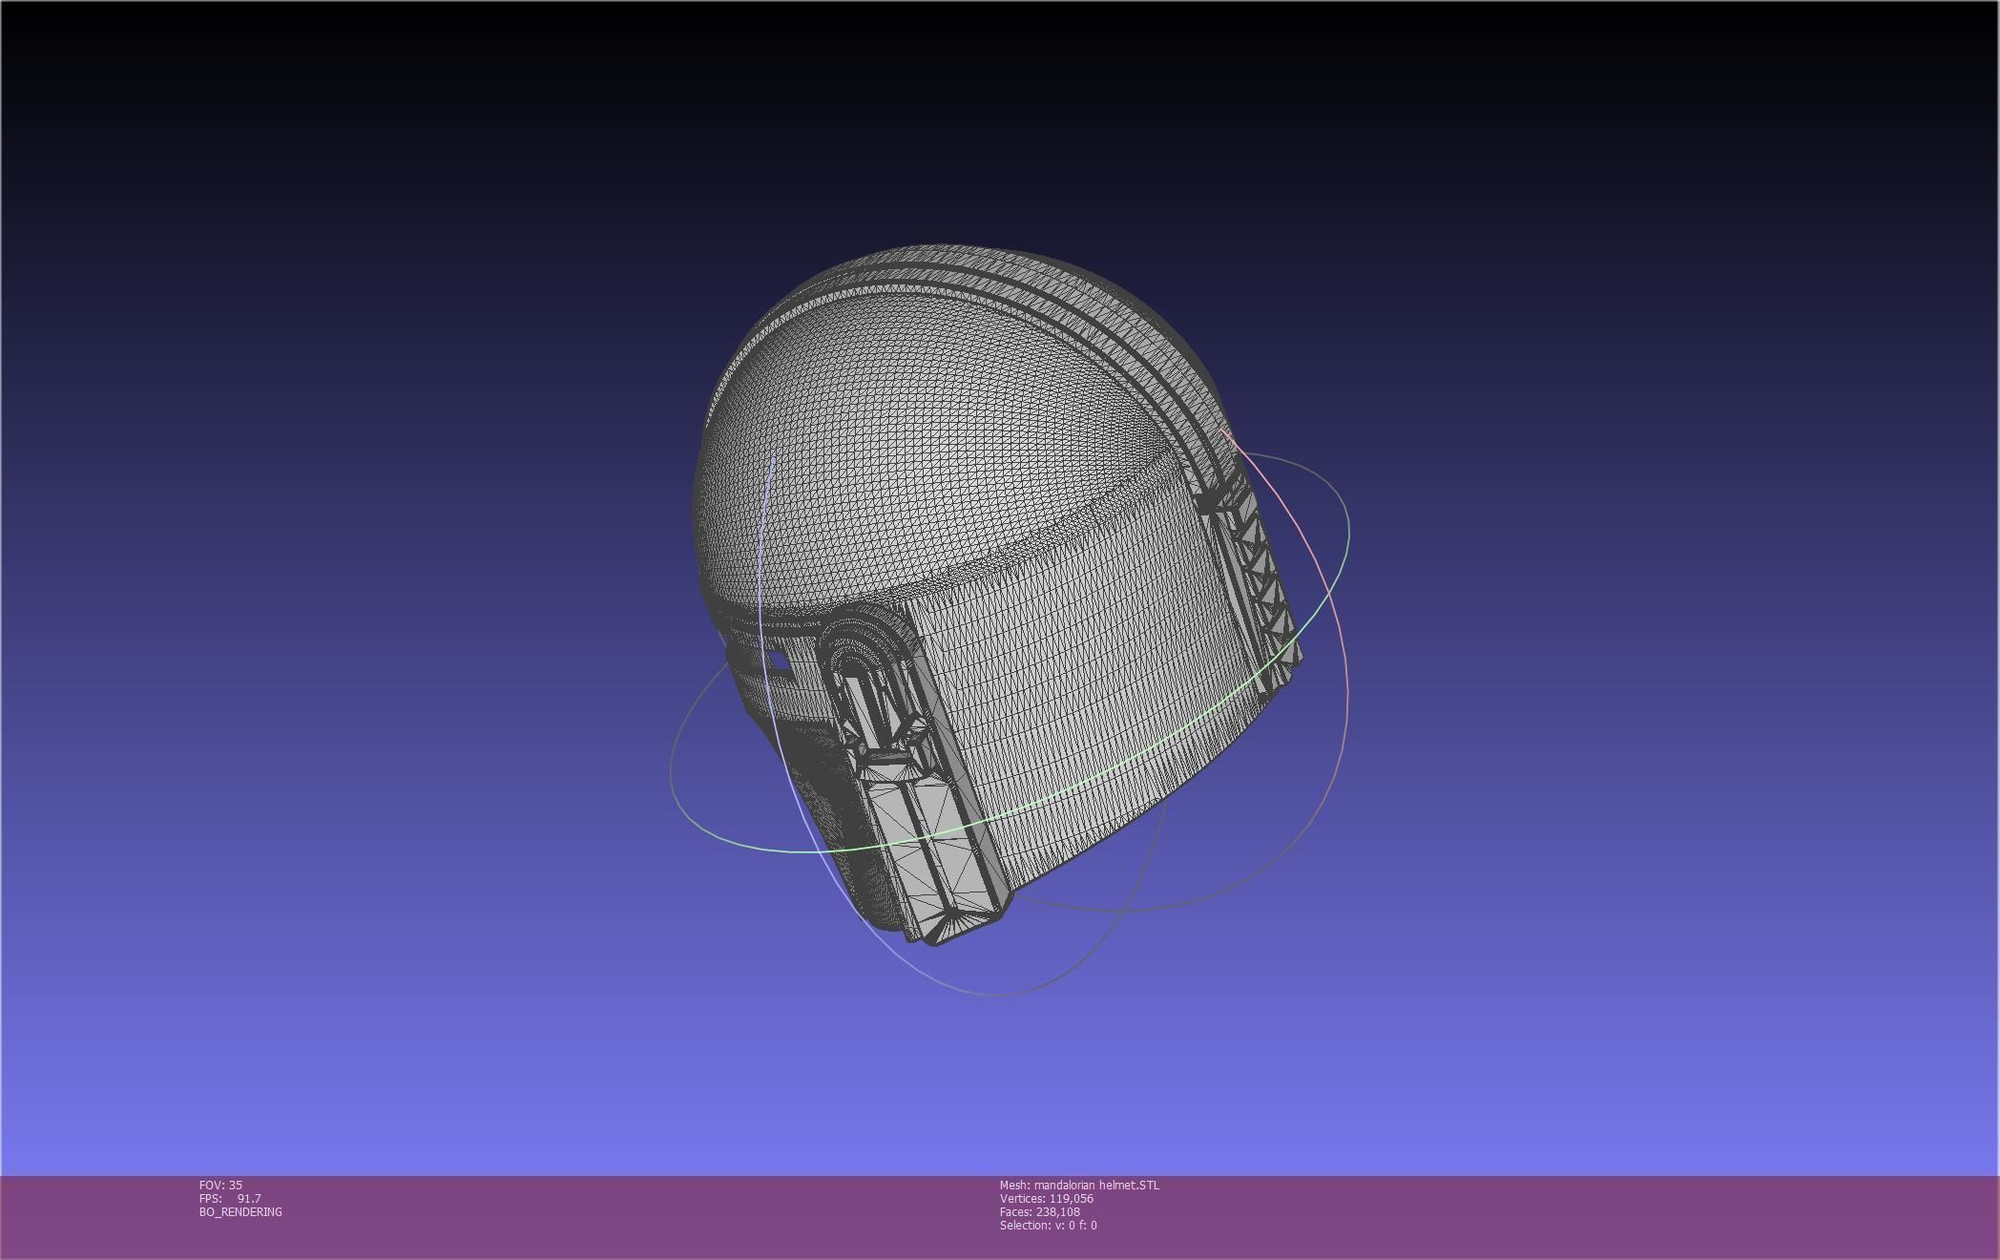Click the FOV: 35 status text
The width and height of the screenshot is (2000, 1260).
coord(220,1185)
